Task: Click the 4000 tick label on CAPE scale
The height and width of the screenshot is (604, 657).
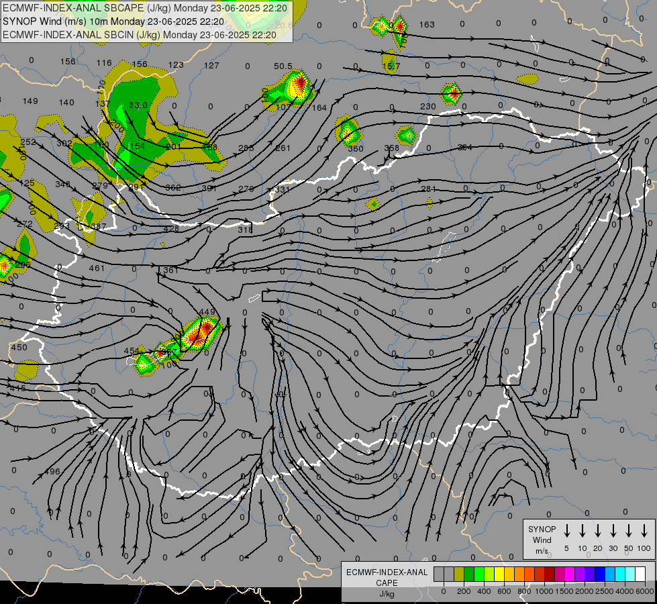Action: coord(625,591)
